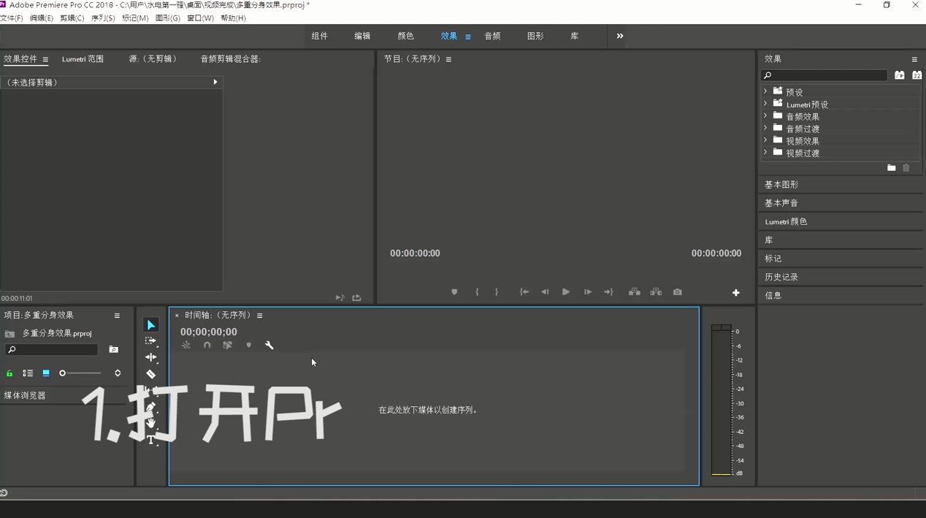Viewport: 926px width, 518px height.
Task: Select the Track Select Forward tool
Action: tap(150, 341)
